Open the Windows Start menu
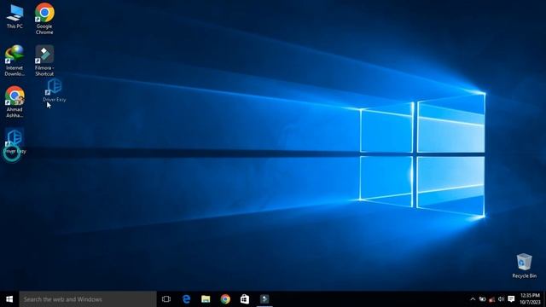Screen dimensions: 546x307 9,299
